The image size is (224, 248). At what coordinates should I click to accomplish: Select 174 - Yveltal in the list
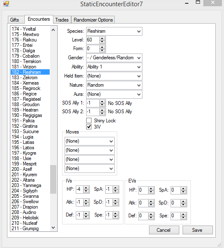[30, 29]
